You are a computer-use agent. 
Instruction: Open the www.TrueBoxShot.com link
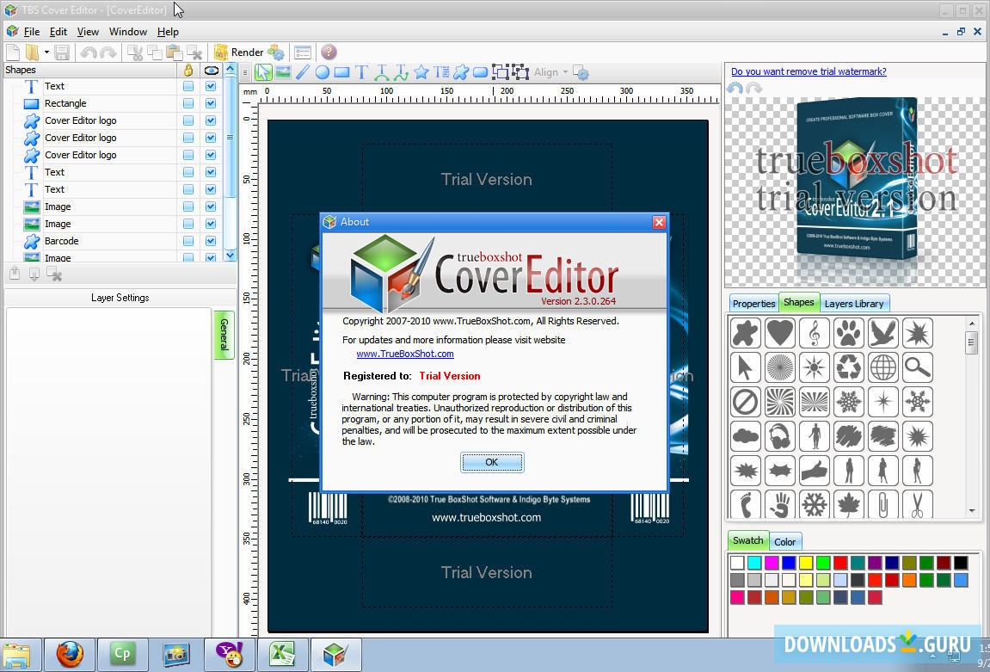[x=405, y=354]
